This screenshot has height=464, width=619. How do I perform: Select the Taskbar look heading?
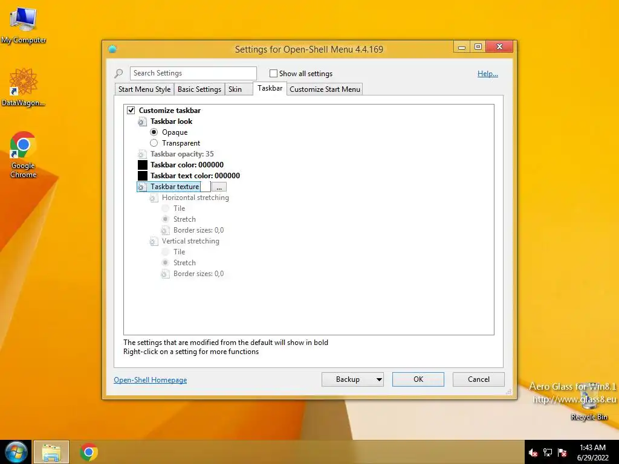pyautogui.click(x=171, y=121)
